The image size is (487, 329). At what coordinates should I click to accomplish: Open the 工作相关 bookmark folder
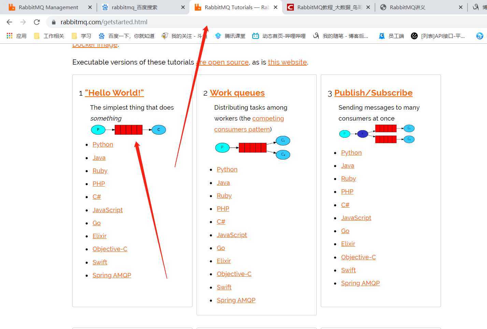(x=49, y=36)
